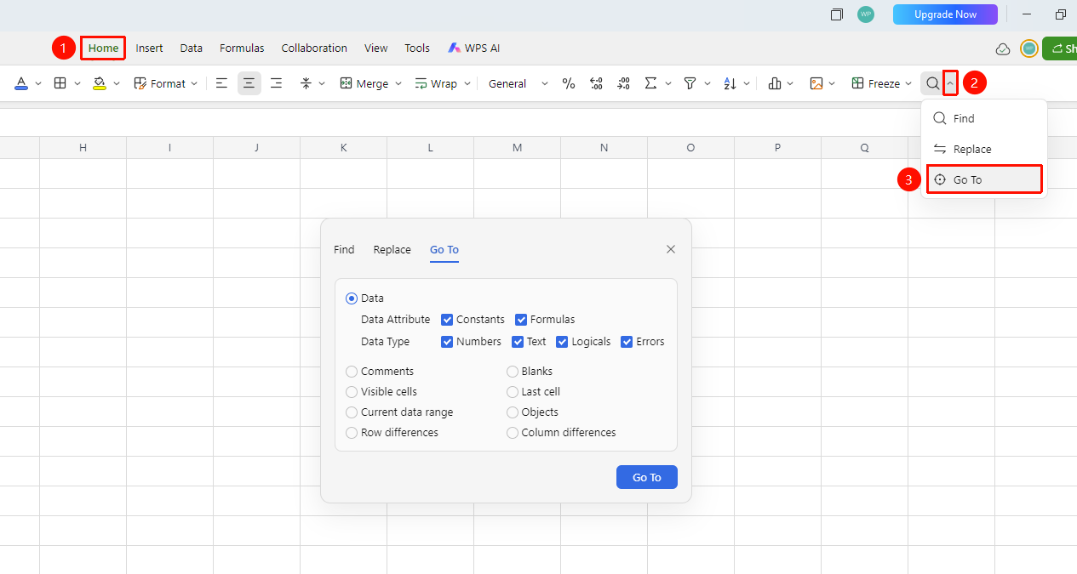Click the insert picture icon
The height and width of the screenshot is (574, 1077).
click(816, 83)
